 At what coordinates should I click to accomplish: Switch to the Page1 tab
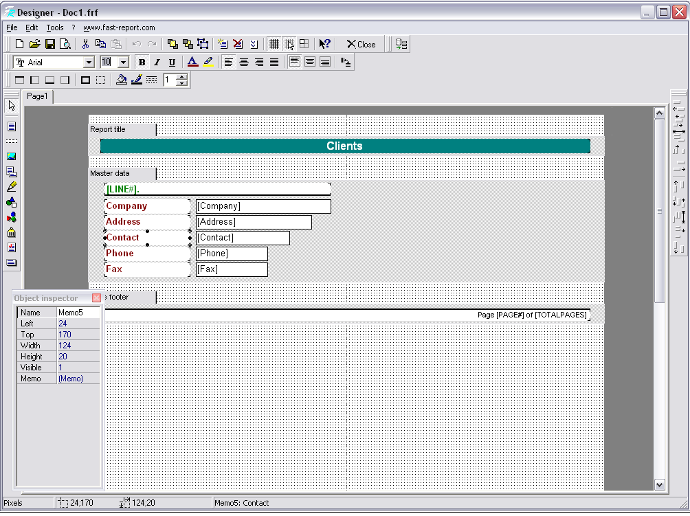[37, 97]
